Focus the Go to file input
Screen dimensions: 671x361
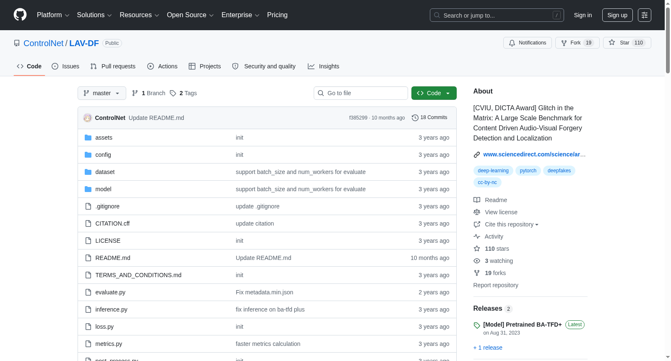tap(361, 93)
